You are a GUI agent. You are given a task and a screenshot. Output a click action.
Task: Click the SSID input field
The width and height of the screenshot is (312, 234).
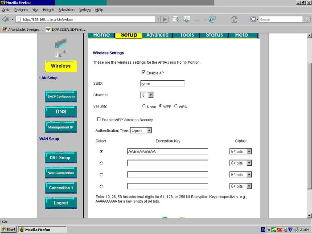pos(162,83)
